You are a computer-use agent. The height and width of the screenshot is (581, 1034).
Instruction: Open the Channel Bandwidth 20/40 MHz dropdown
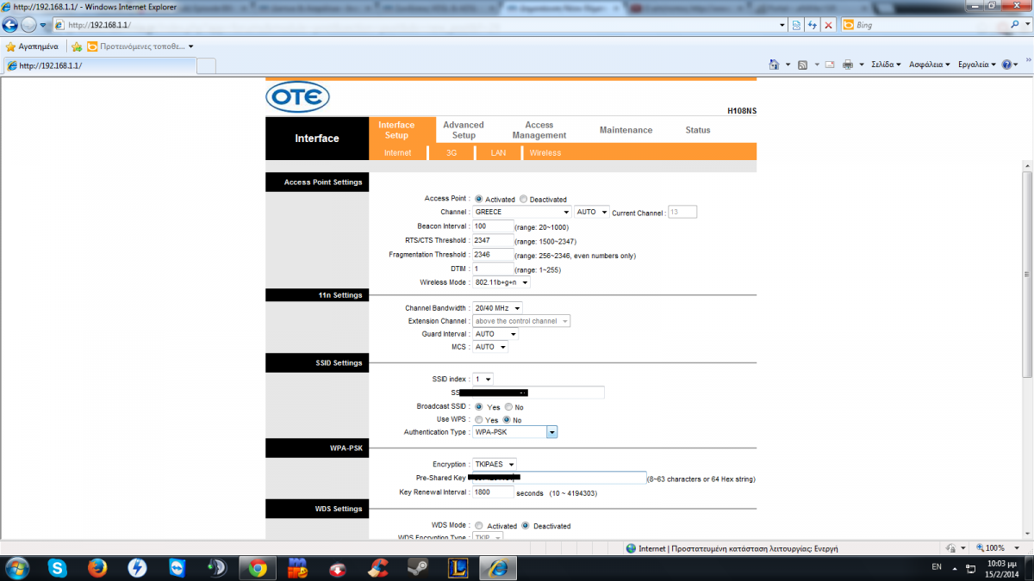(497, 308)
